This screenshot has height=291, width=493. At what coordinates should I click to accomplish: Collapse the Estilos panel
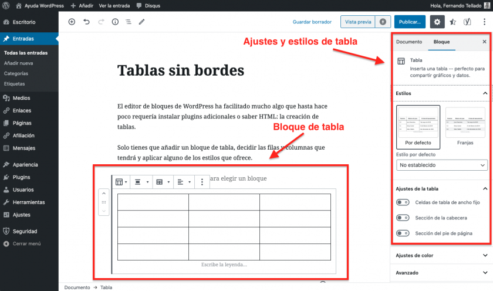(x=442, y=93)
